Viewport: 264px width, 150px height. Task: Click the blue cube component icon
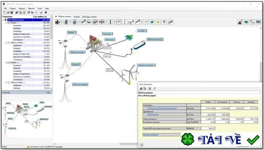pyautogui.click(x=152, y=22)
